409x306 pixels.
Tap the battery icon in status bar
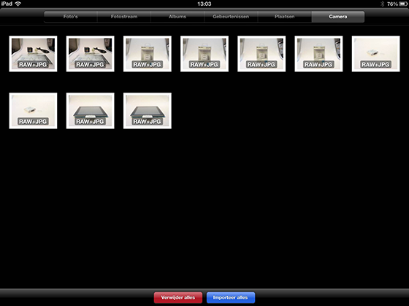pyautogui.click(x=403, y=4)
